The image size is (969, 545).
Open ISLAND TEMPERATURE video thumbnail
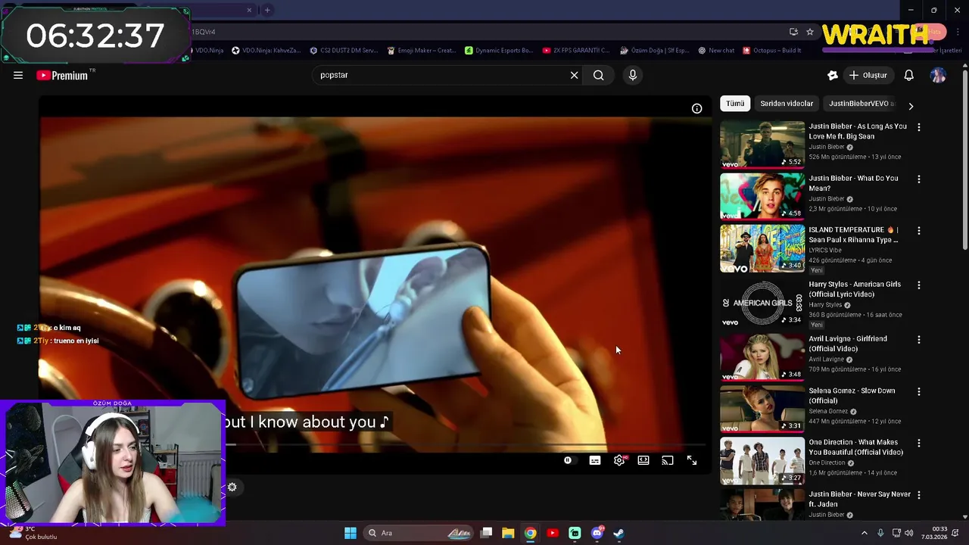point(762,248)
